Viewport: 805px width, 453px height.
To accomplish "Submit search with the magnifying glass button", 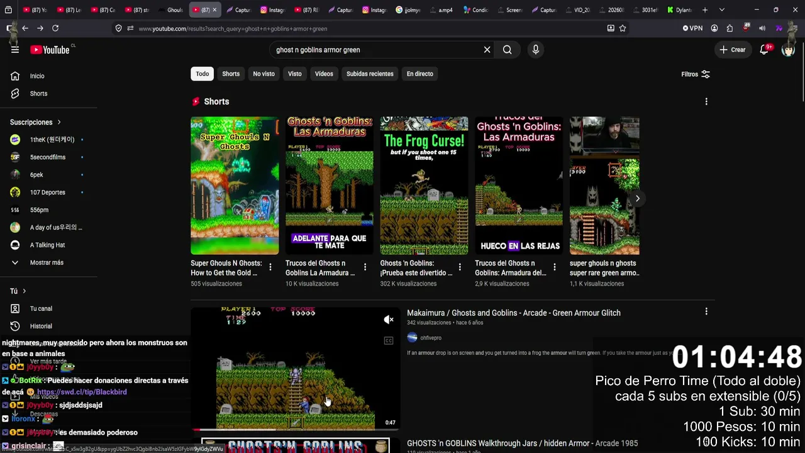I will [x=507, y=50].
